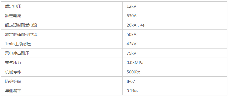Click the 额定电压 label cell
Viewport: 229px width, 97px height.
[x=62, y=6]
